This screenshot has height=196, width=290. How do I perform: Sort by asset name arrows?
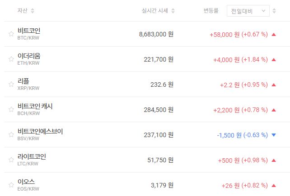pyautogui.click(x=32, y=11)
